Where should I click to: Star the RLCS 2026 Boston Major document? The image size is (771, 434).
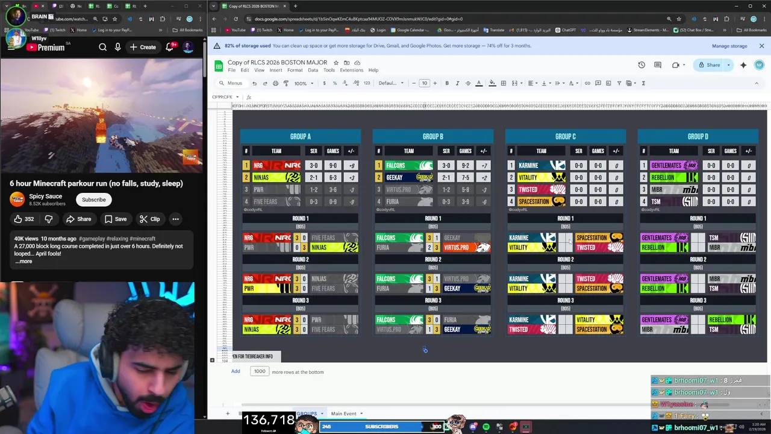pyautogui.click(x=336, y=63)
